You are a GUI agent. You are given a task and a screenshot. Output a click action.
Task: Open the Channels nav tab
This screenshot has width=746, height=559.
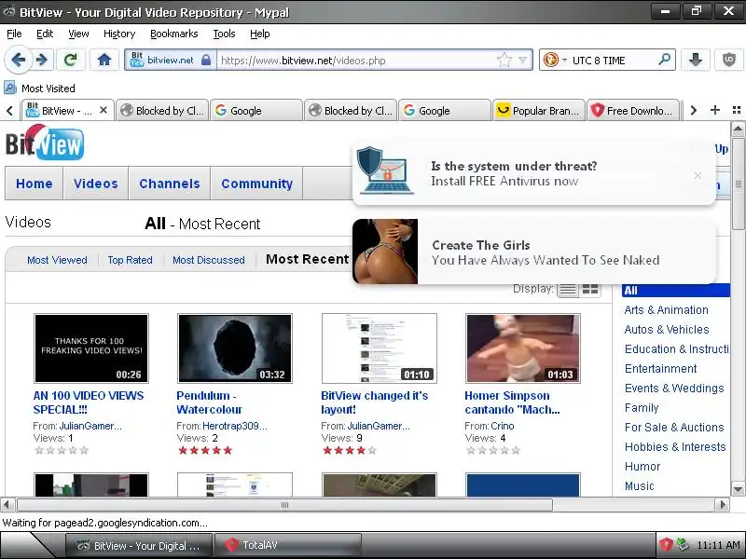coord(170,184)
